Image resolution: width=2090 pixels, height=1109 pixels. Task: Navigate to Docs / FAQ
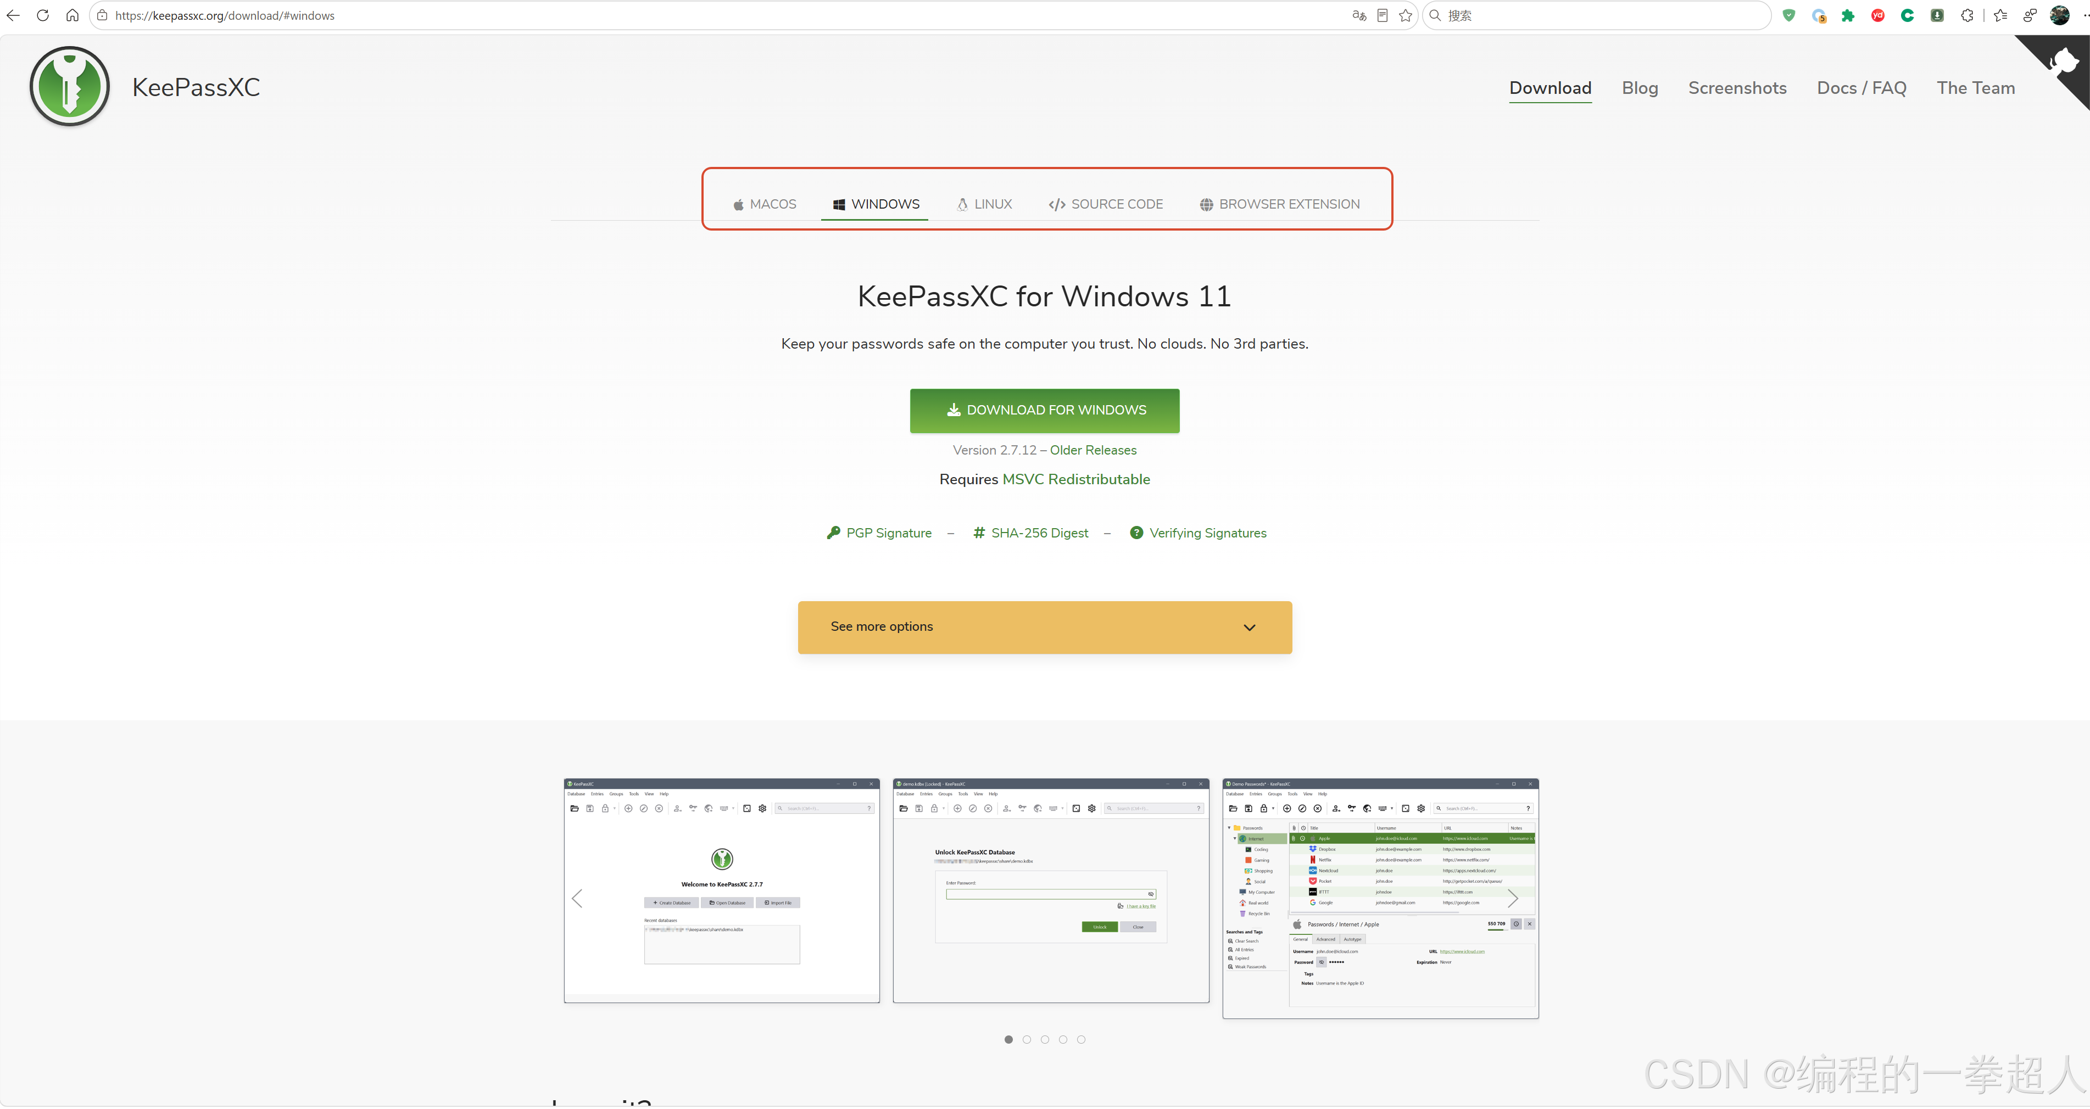coord(1861,87)
